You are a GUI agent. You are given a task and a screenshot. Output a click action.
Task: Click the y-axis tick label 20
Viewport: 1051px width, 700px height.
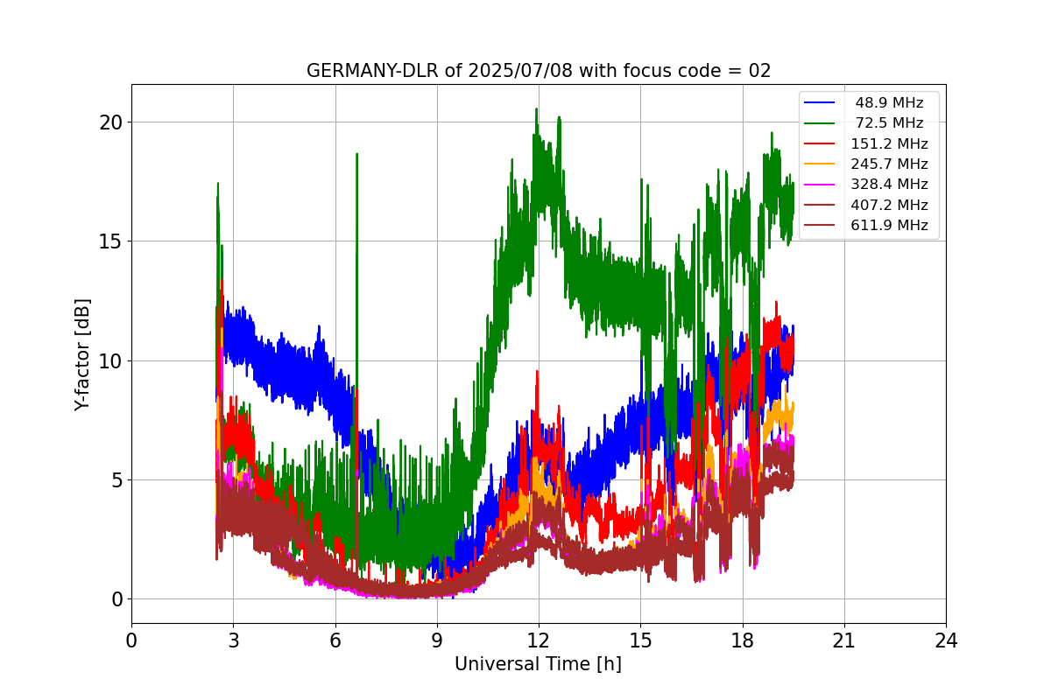110,122
